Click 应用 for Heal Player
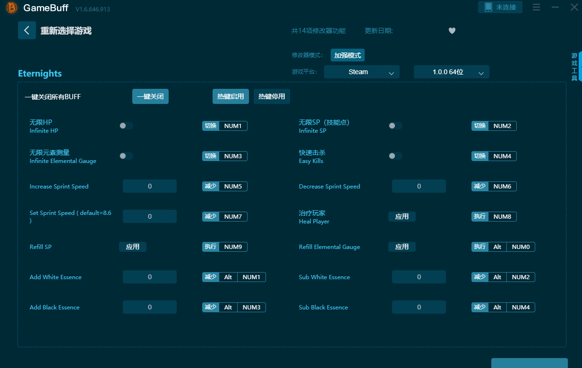Viewport: 582px width, 368px height. (x=402, y=216)
